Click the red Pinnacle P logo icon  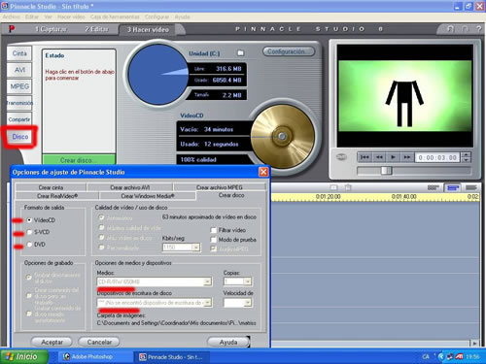[12, 29]
